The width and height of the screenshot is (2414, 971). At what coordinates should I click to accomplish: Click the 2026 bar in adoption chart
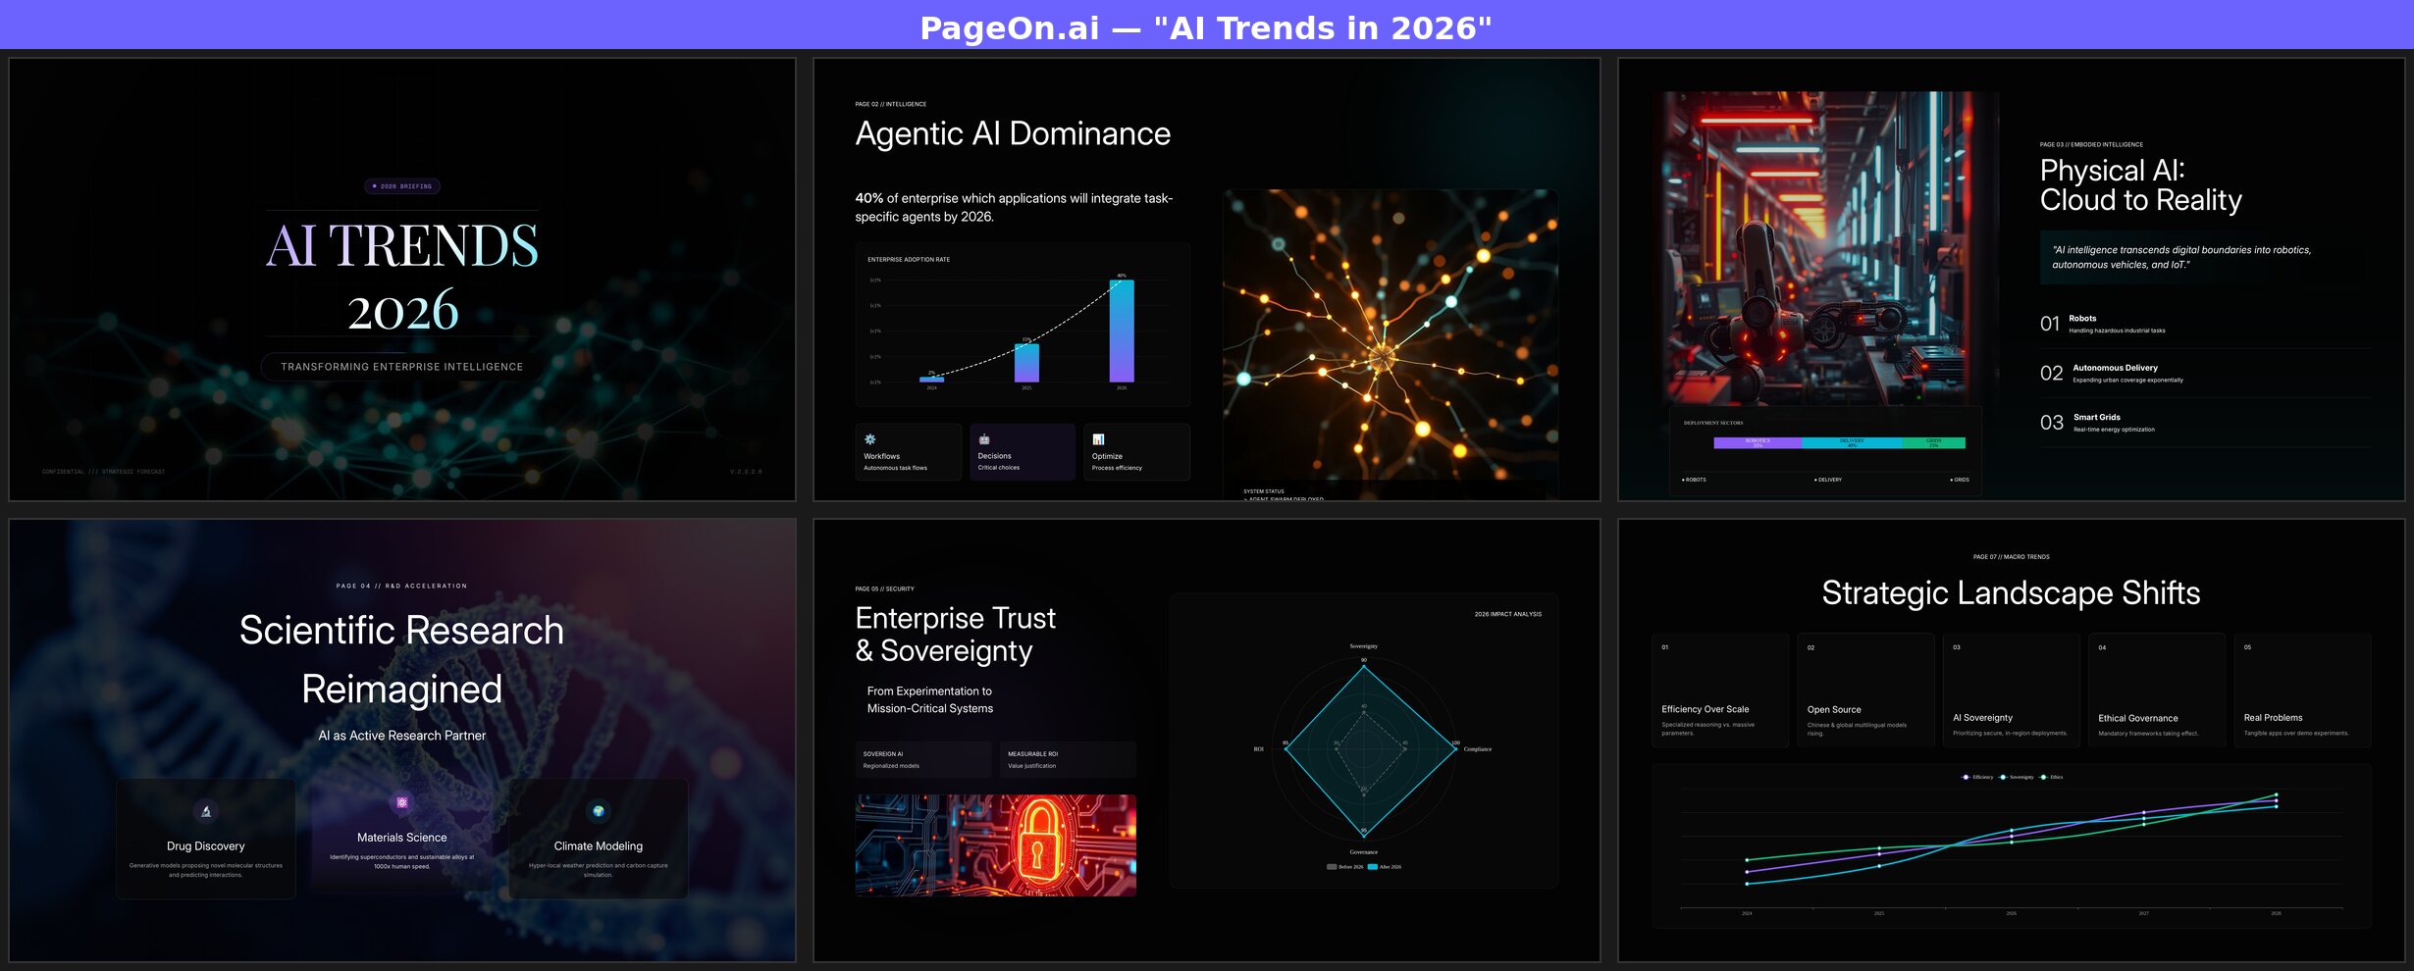point(1122,331)
